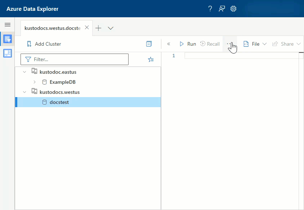Open the more options ellipsis menu
Image resolution: width=304 pixels, height=210 pixels.
(x=229, y=44)
